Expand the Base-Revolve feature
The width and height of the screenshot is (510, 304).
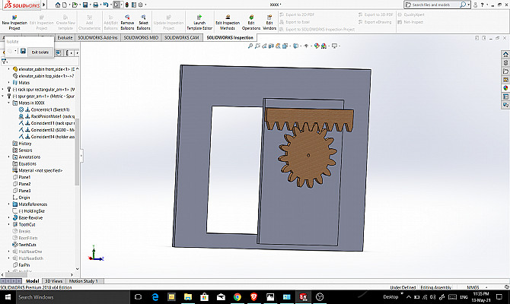click(x=9, y=217)
